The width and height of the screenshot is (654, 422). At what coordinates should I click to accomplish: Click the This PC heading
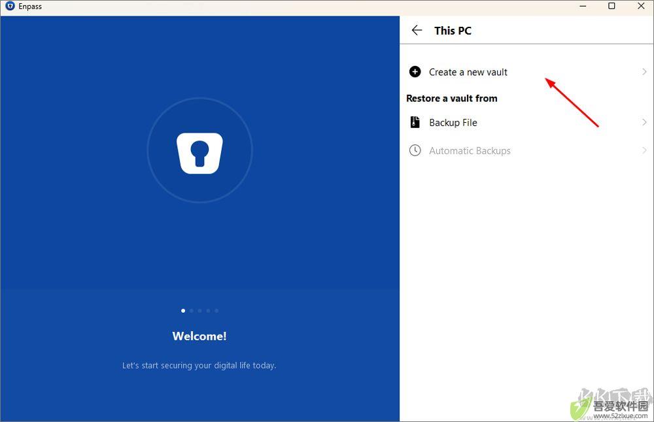pyautogui.click(x=453, y=31)
